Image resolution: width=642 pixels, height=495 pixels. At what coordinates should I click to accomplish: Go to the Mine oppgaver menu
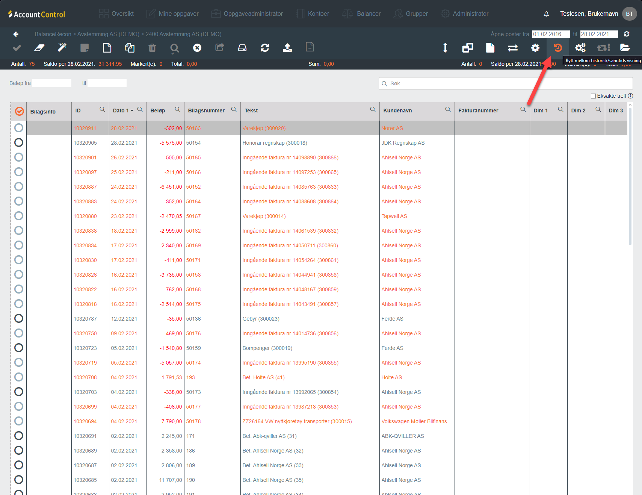pos(172,14)
